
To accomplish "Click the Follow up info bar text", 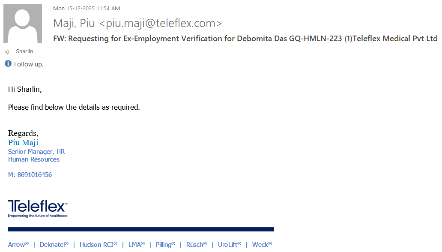I will click(29, 64).
